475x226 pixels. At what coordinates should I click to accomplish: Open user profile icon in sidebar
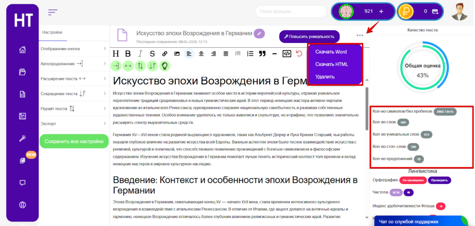22,205
